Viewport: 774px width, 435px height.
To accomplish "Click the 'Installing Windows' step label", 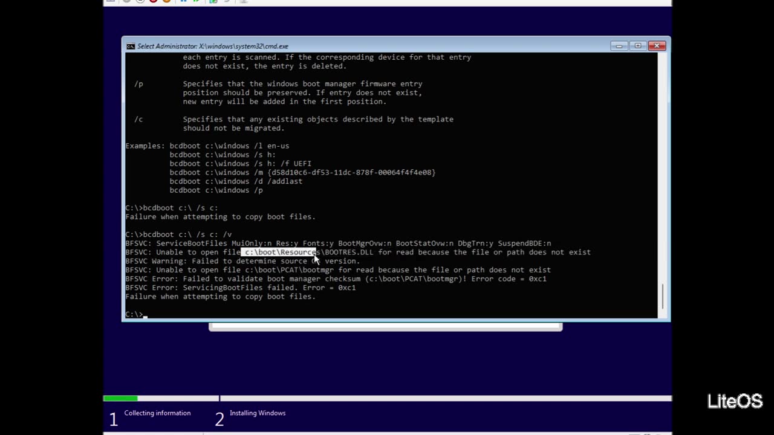I will [258, 413].
